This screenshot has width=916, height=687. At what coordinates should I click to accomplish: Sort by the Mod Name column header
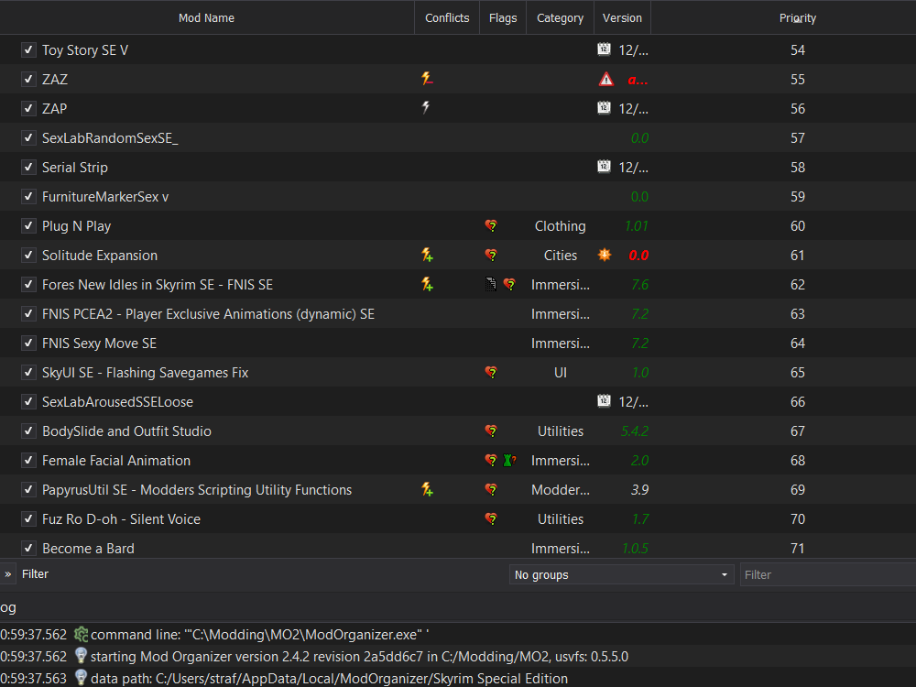[206, 17]
